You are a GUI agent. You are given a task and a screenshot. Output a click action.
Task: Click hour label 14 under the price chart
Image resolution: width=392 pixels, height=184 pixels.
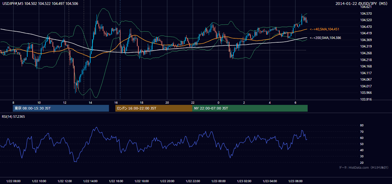point(90,102)
